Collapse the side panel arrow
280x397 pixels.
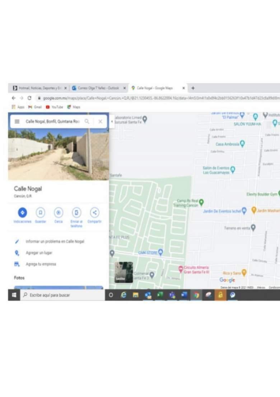tap(112, 122)
